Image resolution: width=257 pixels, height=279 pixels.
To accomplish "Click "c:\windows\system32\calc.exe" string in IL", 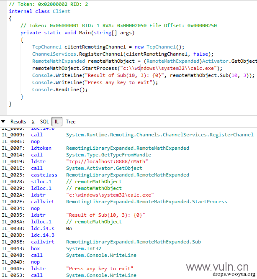I will pyautogui.click(x=110, y=195).
